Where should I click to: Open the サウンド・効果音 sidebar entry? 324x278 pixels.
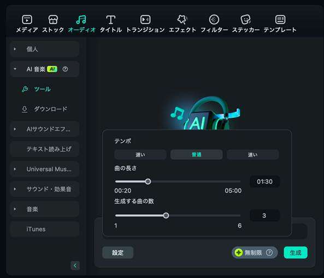pos(44,189)
